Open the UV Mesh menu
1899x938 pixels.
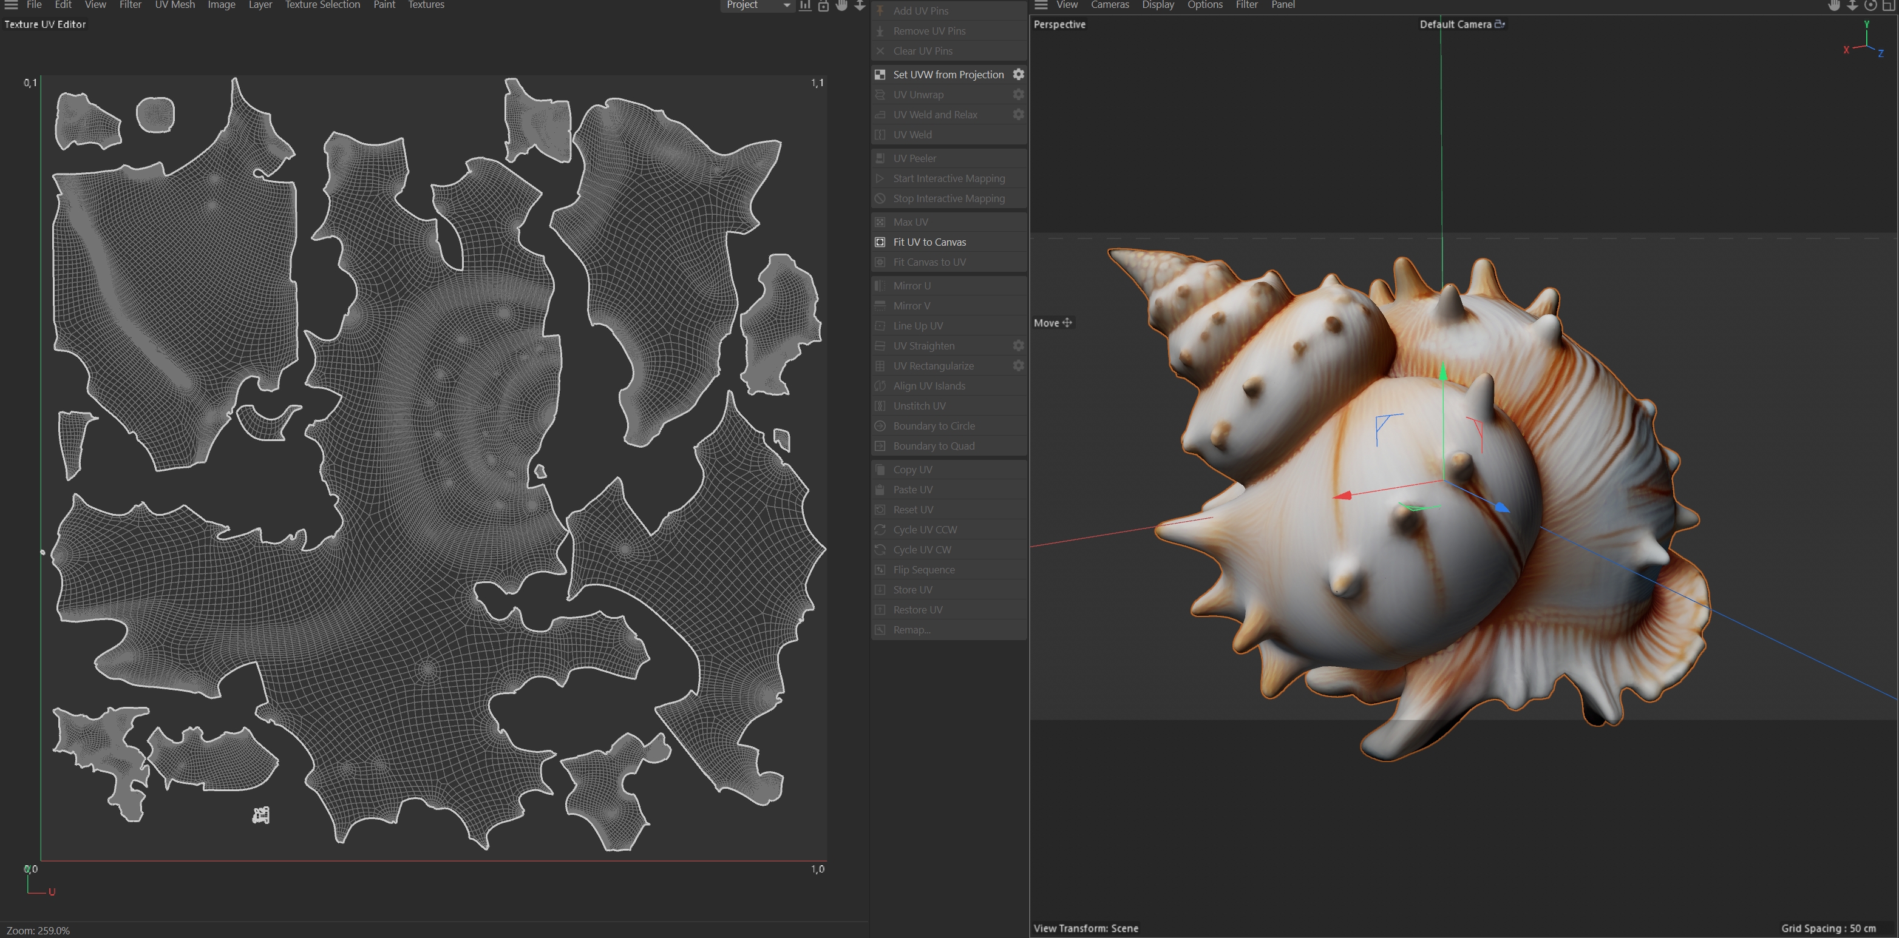tap(175, 4)
